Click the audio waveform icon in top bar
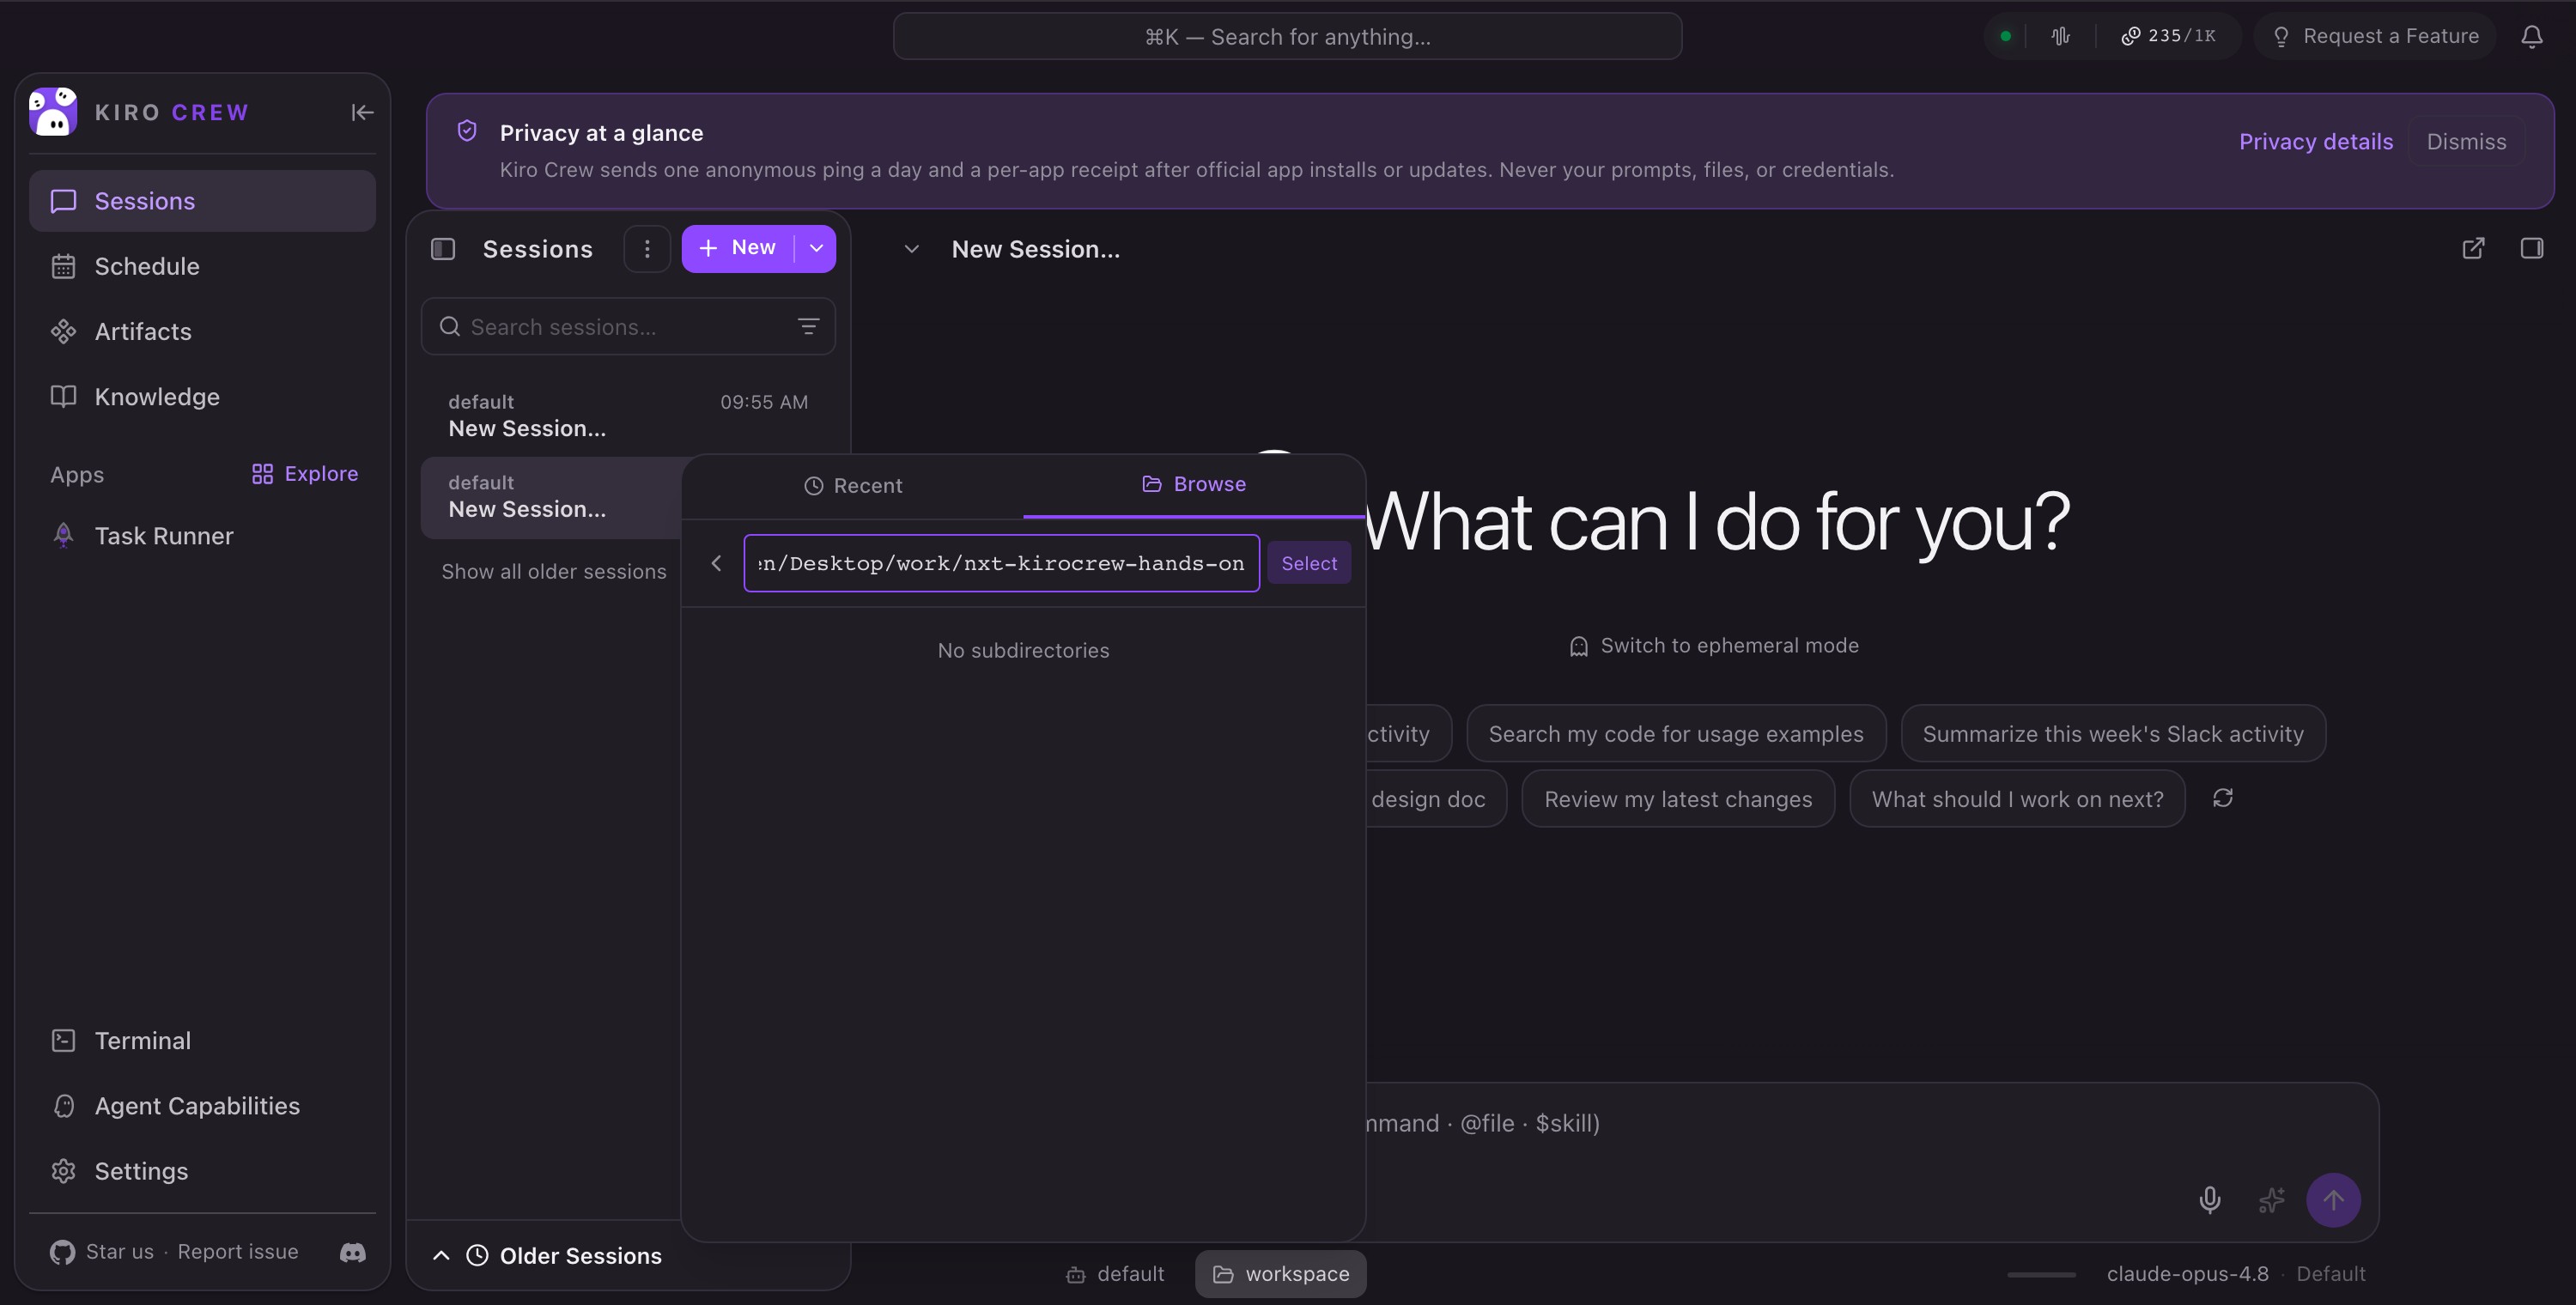2576x1305 pixels. (2060, 37)
